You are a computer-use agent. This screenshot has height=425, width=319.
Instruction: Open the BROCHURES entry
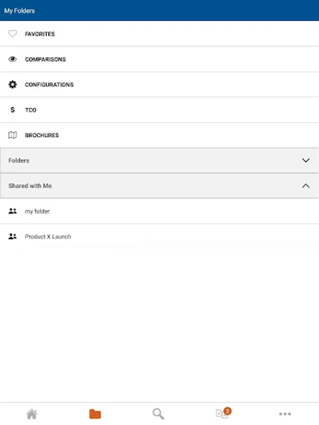point(42,135)
